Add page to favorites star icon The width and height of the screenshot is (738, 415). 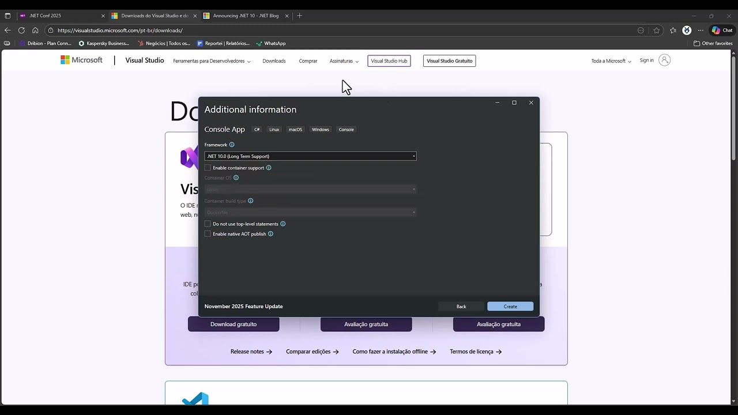click(x=656, y=30)
